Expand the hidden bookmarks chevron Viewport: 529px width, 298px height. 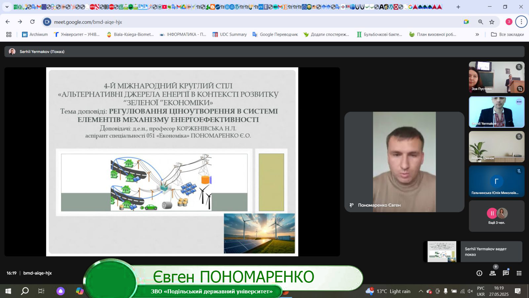pos(477,34)
